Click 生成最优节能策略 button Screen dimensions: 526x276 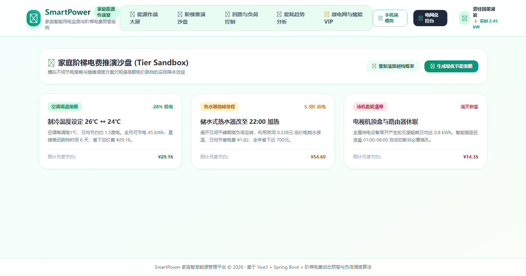pos(451,66)
